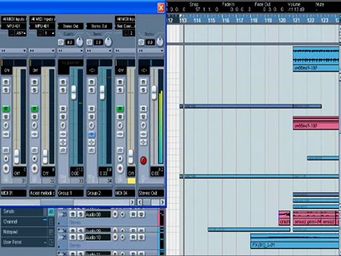Toggle Write automation on MIDI 01 channel

point(6,117)
